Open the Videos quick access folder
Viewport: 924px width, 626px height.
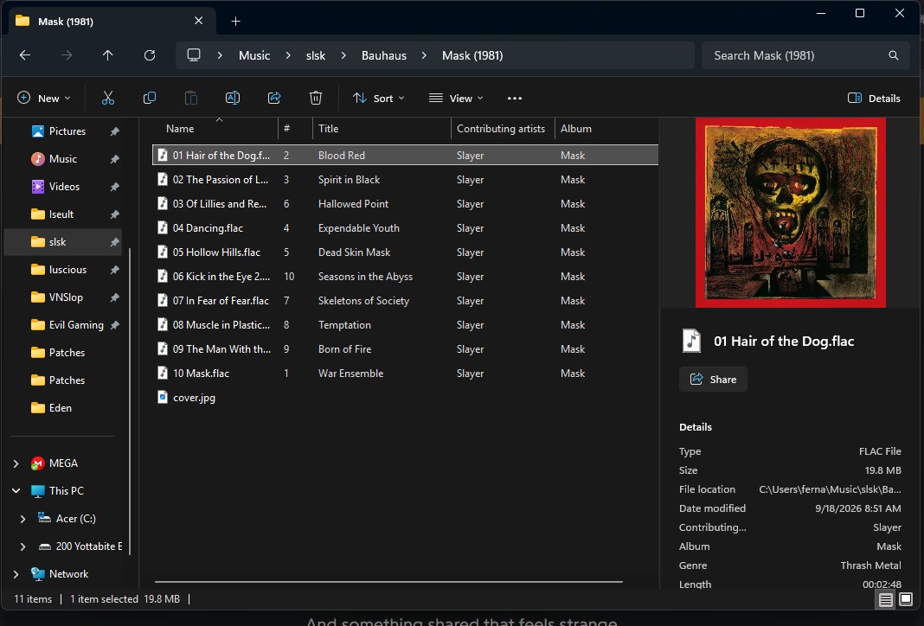tap(64, 187)
